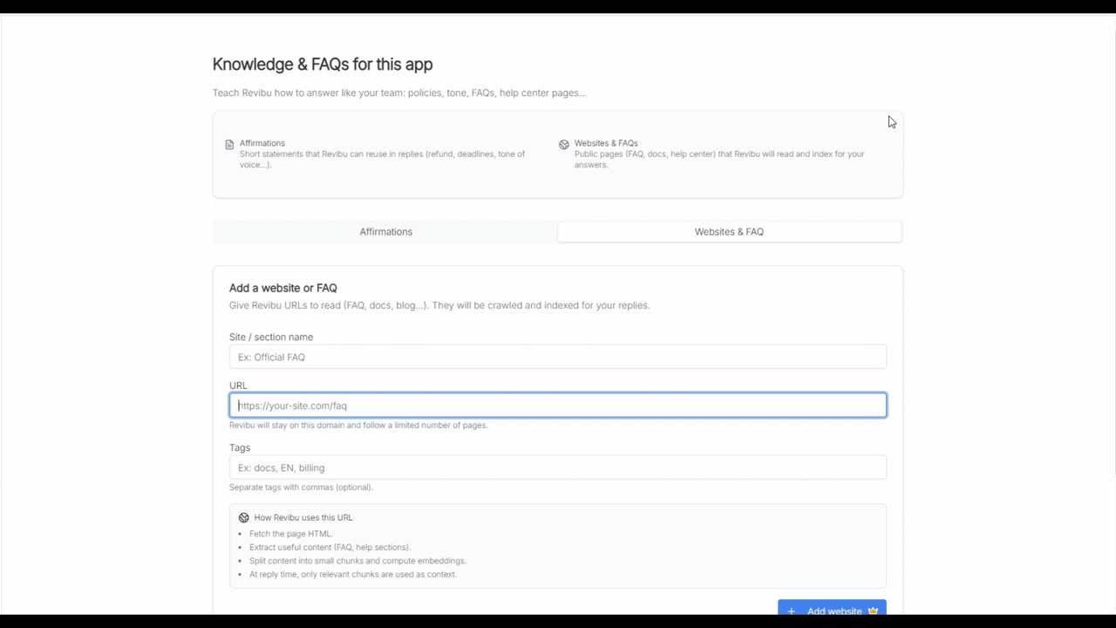Click the crown icon on Add website button

(873, 611)
